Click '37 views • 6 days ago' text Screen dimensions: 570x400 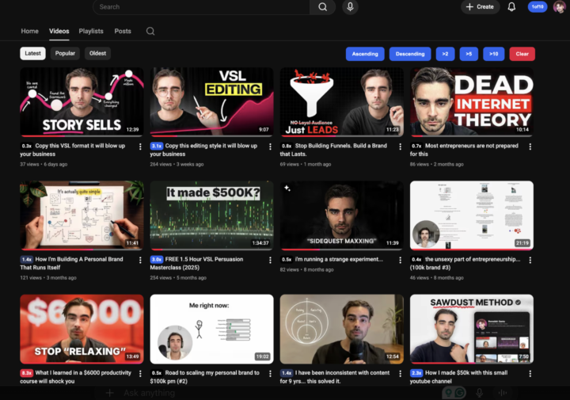(x=44, y=165)
